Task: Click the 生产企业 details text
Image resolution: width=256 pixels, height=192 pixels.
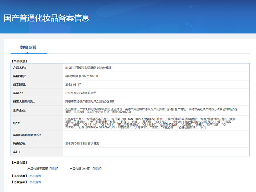Action: [151, 111]
